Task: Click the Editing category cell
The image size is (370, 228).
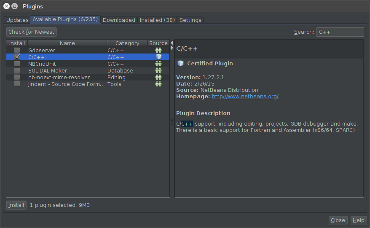Action: coord(116,78)
